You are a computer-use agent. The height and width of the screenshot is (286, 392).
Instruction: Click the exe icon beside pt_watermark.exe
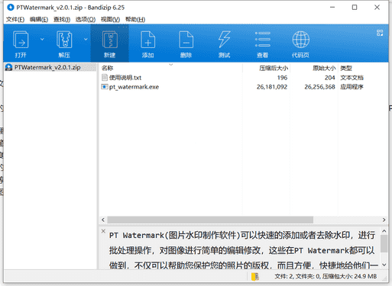point(105,87)
